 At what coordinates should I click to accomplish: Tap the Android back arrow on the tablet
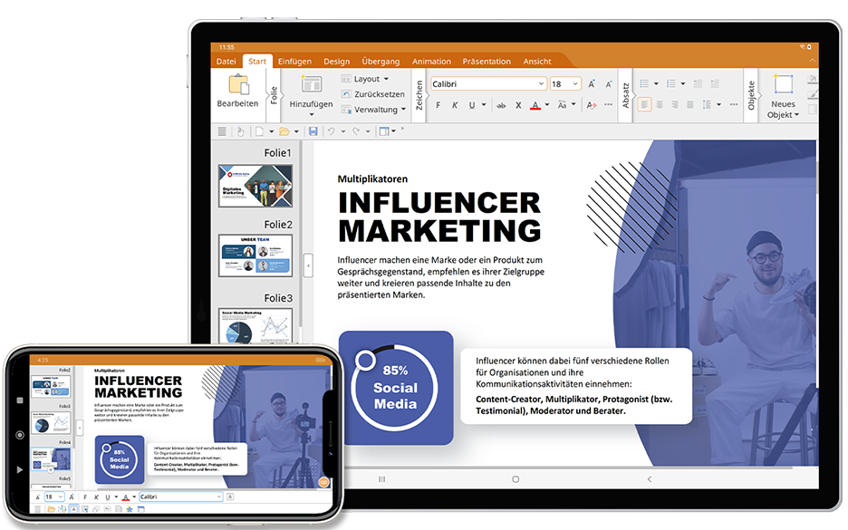click(650, 479)
